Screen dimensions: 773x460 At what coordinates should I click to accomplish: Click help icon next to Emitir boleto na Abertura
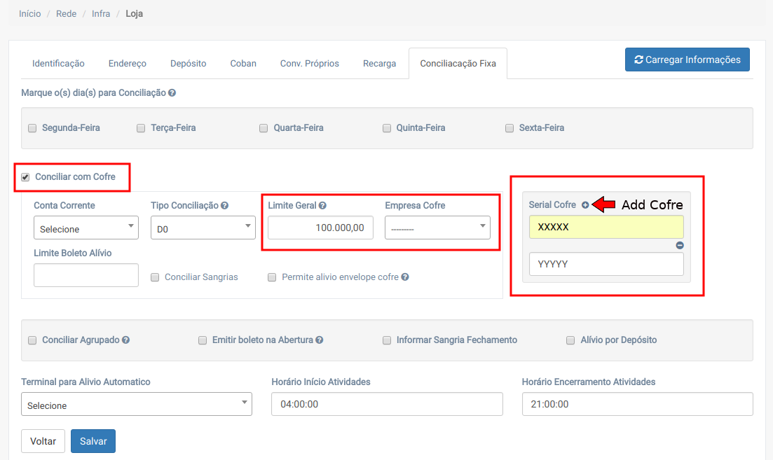click(320, 340)
